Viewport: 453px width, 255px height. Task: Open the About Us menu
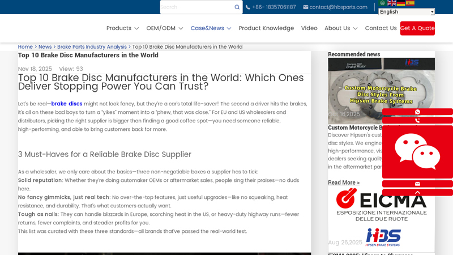337,28
